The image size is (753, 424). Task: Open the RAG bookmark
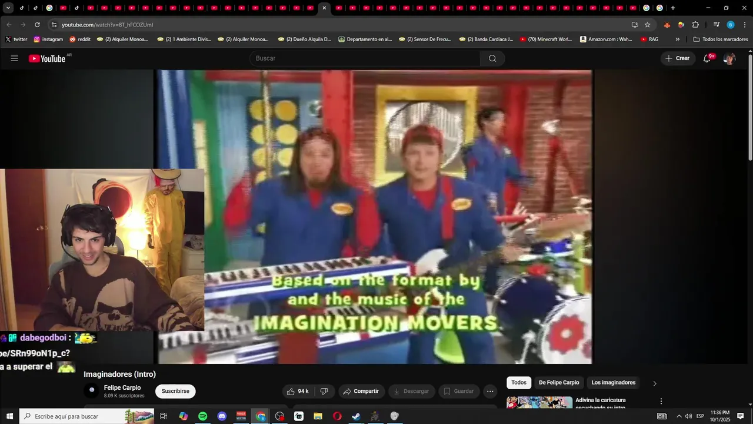(649, 39)
